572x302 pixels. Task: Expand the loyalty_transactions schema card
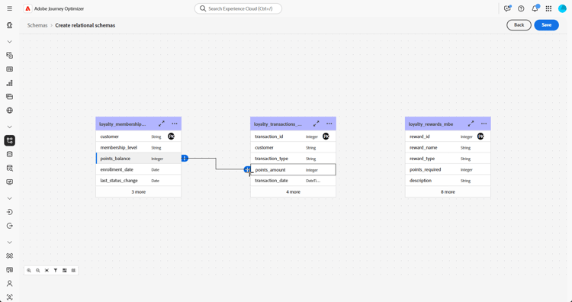click(317, 124)
